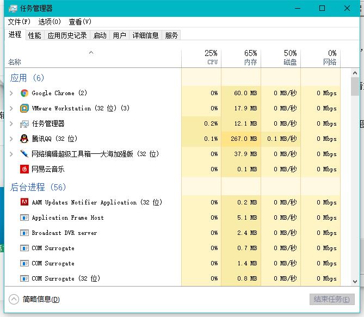
Task: Expand the Google Chrome process group
Action: coord(11,93)
